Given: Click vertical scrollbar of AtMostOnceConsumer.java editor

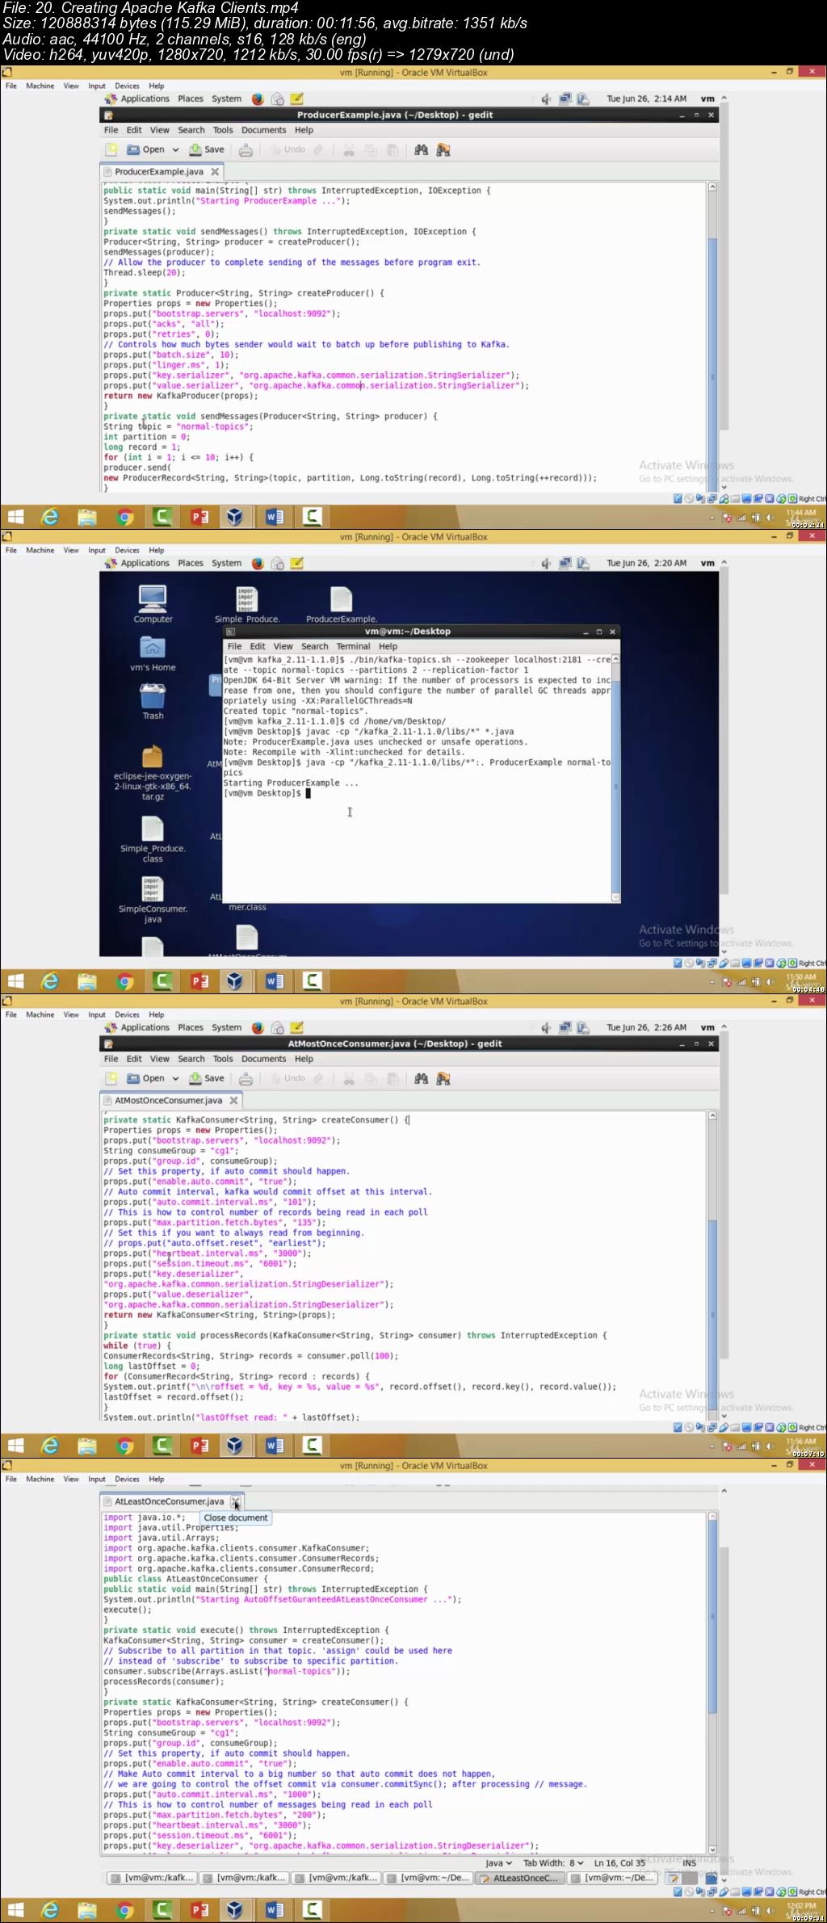Looking at the screenshot, I should click(x=712, y=1266).
